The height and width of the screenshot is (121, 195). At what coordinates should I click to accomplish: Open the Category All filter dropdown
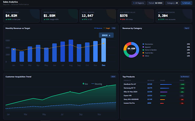pyautogui.click(x=172, y=3)
